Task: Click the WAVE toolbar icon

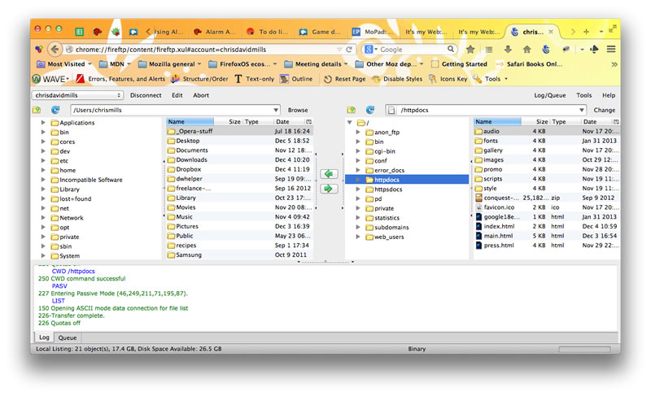Action: tap(37, 79)
